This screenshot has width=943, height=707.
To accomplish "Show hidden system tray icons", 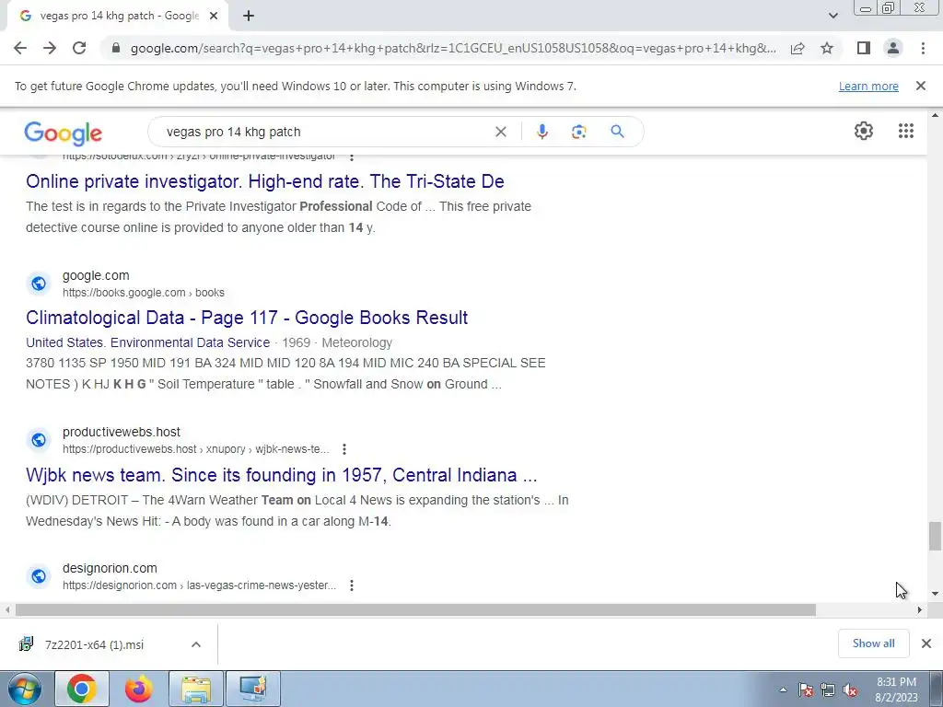I will 783,690.
